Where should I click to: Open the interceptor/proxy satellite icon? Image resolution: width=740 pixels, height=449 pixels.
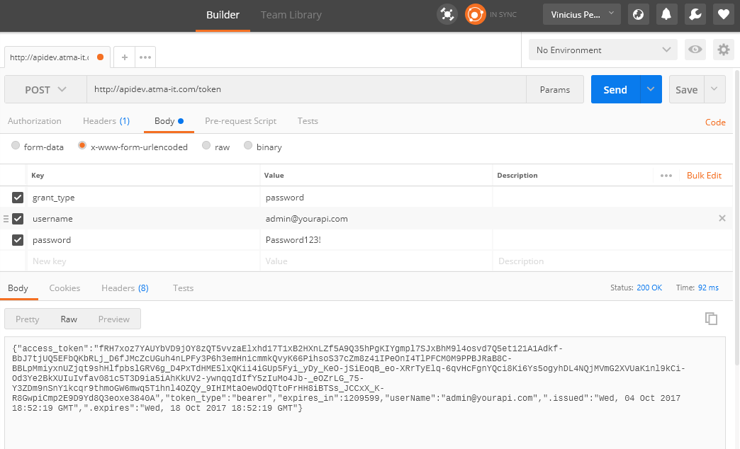pos(447,15)
